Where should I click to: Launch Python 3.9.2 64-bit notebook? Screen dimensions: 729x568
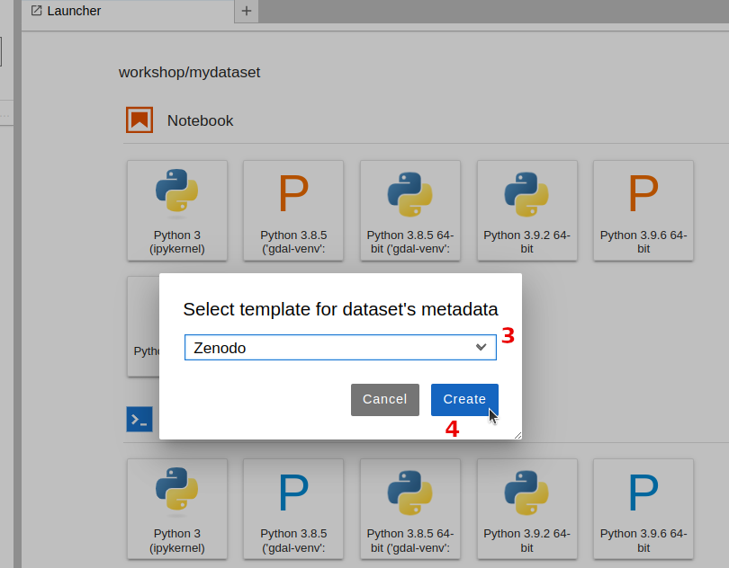[526, 210]
